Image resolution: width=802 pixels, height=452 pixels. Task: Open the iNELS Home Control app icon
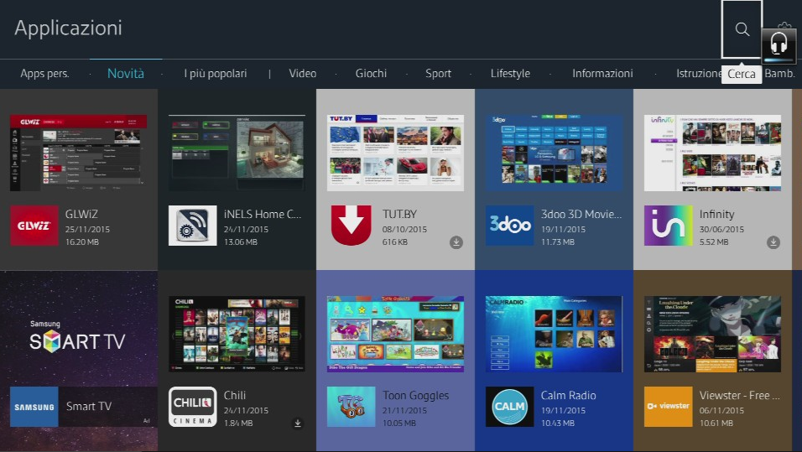(x=193, y=226)
